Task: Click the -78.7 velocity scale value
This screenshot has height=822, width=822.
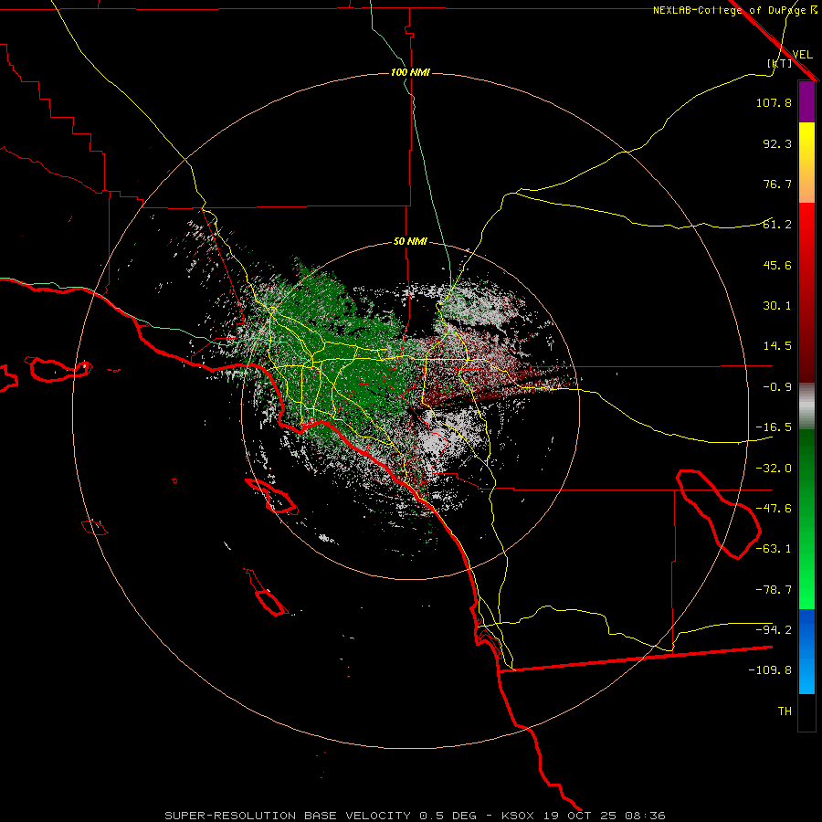Action: point(774,590)
